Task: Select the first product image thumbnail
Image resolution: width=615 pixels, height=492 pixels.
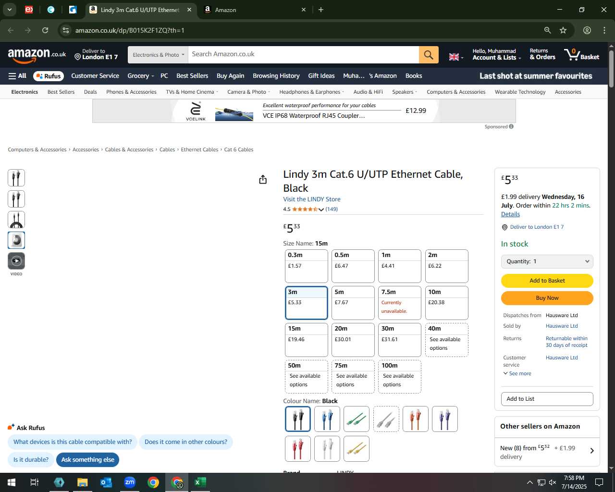Action: point(16,178)
